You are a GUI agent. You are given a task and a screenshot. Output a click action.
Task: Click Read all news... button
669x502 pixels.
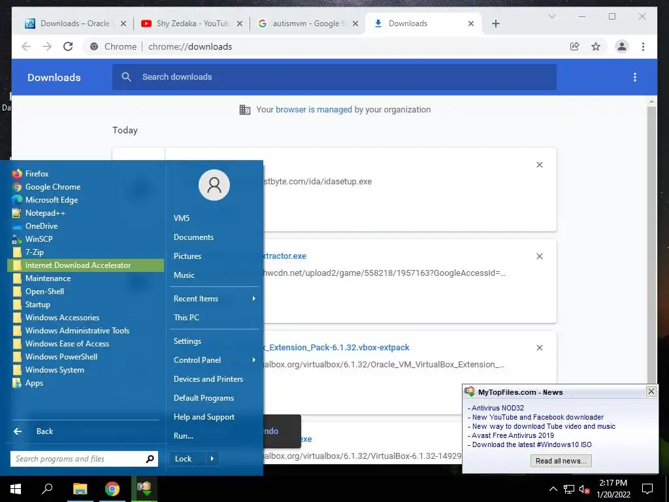click(x=561, y=461)
